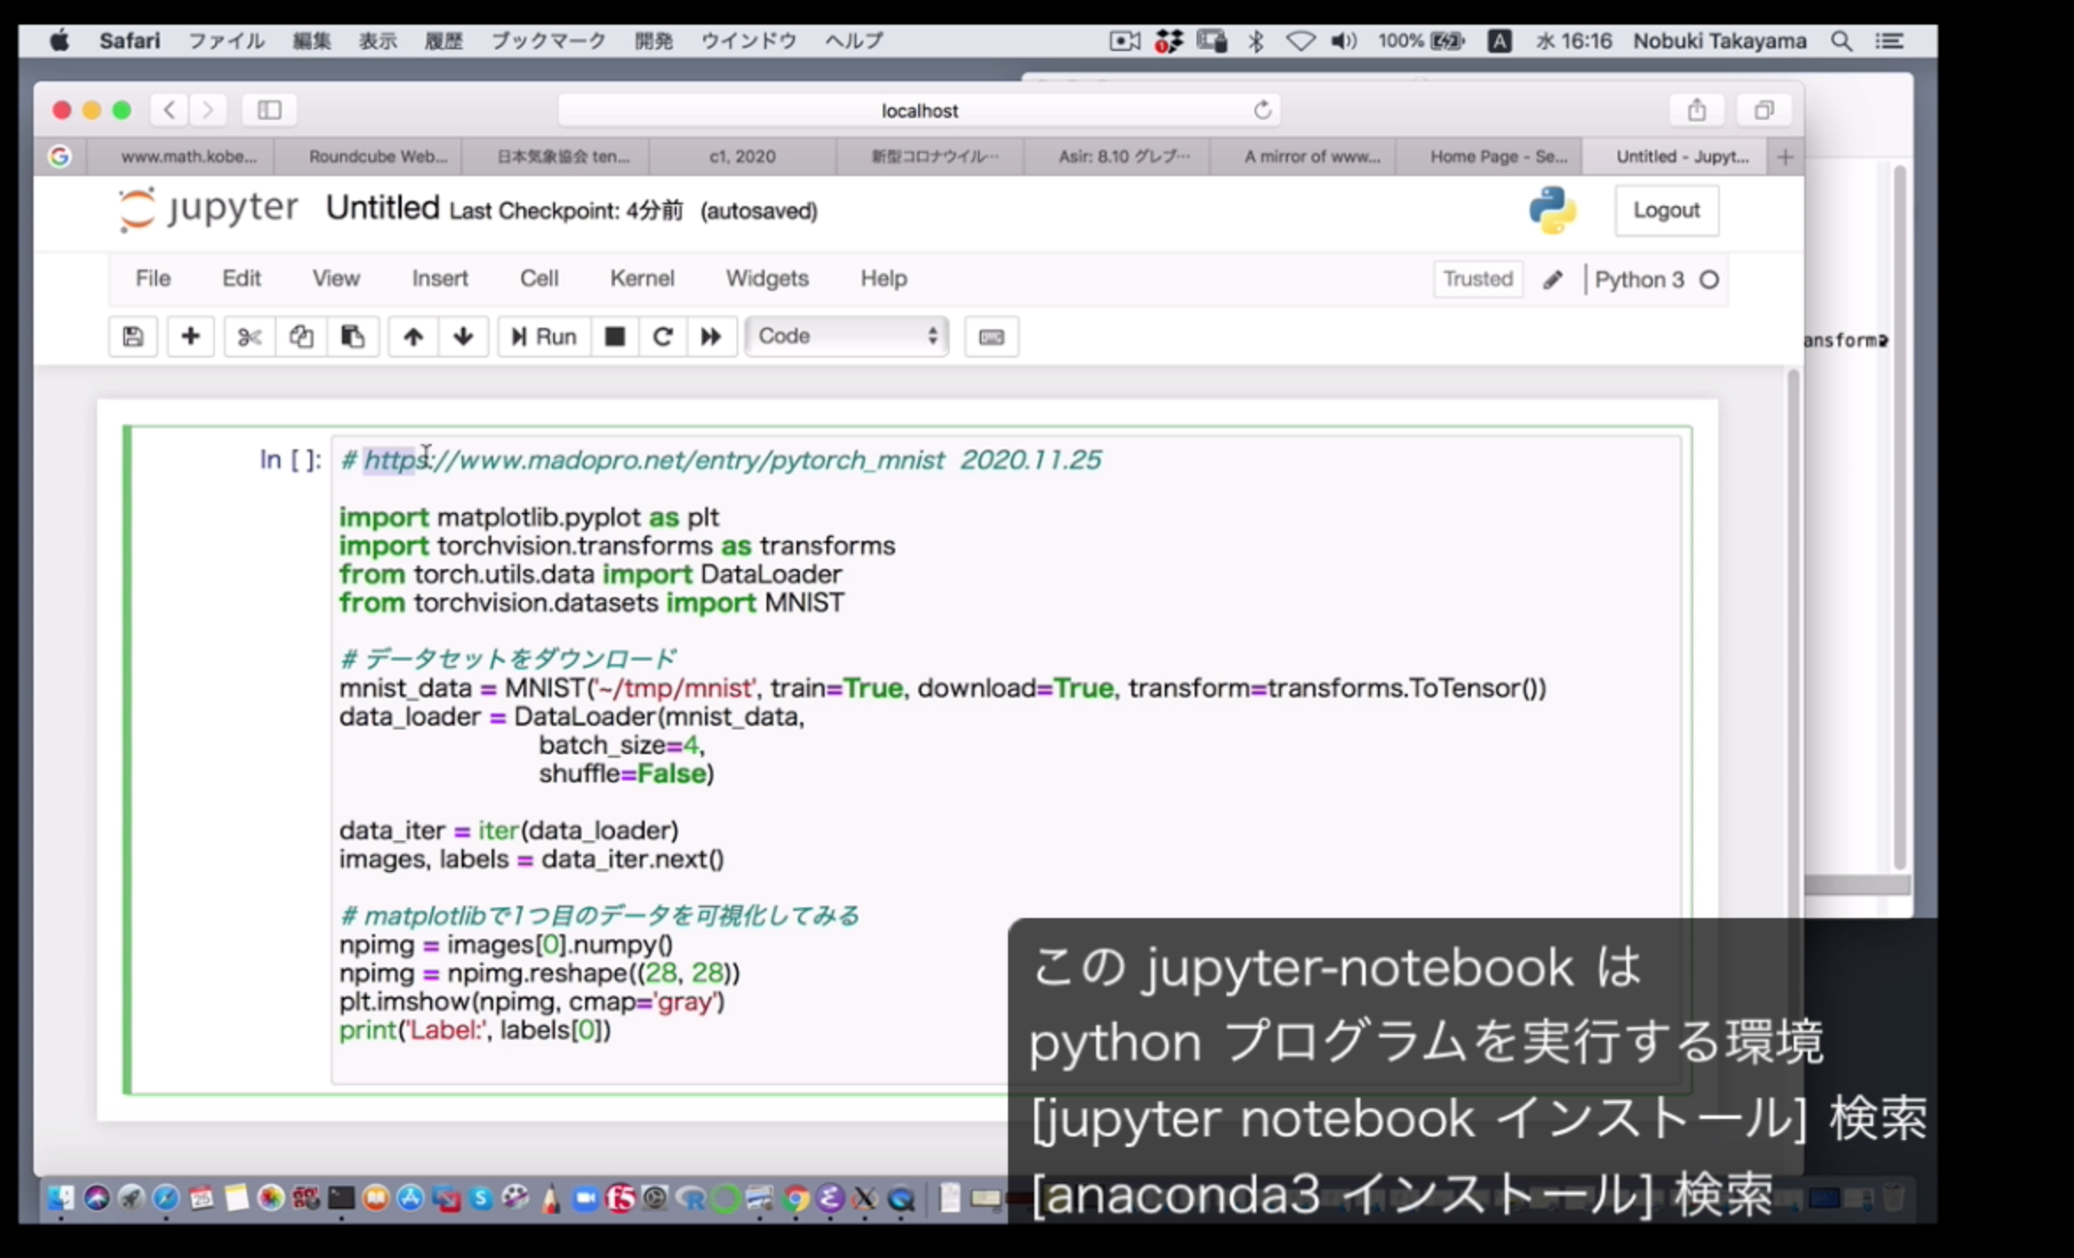Screen dimensions: 2074x1258
Task: Open the View menu in Jupyter
Action: (x=336, y=278)
